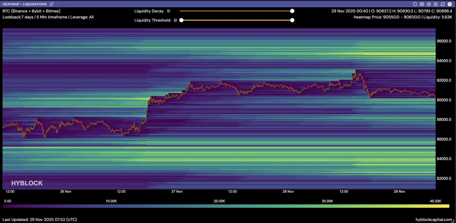Click the Liquidity Decay help icon
Image resolution: width=456 pixels, height=223 pixels.
click(x=168, y=11)
